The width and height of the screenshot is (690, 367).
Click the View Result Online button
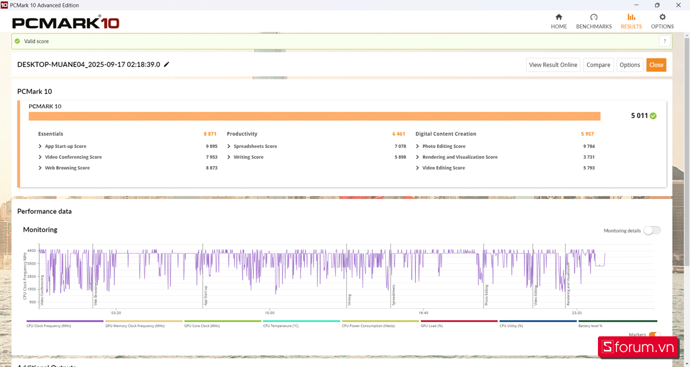[553, 65]
